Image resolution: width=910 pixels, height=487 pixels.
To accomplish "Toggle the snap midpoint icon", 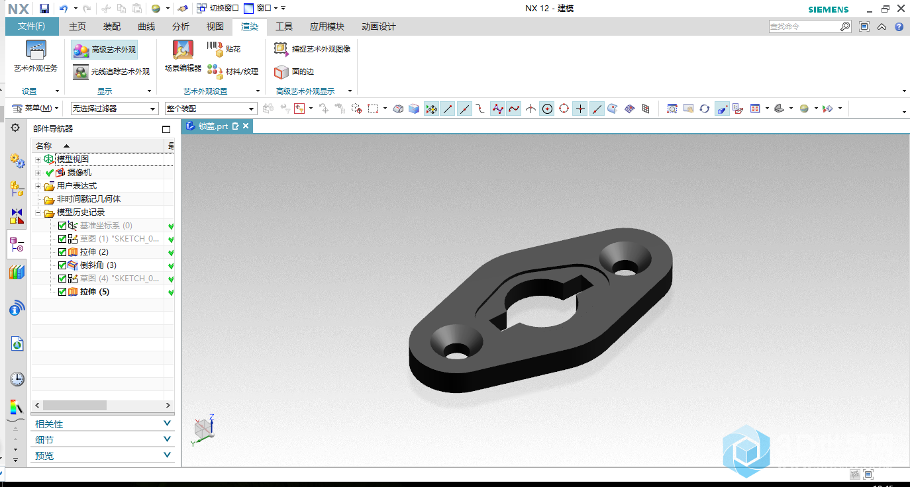I will 465,109.
